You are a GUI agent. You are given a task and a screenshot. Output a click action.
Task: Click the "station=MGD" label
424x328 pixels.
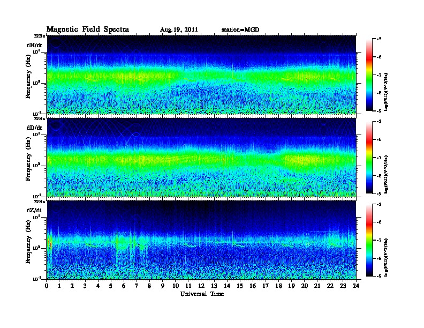tap(240, 29)
